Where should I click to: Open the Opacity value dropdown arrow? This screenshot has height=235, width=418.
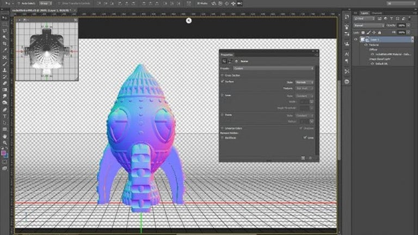click(408, 26)
